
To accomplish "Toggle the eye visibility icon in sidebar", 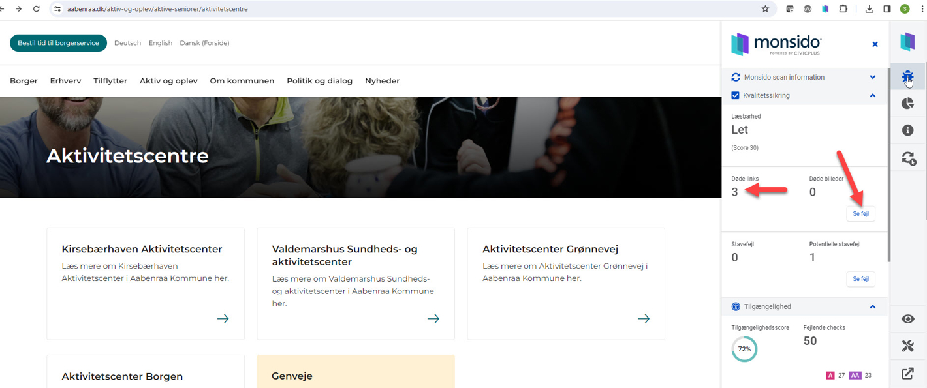I will [907, 319].
